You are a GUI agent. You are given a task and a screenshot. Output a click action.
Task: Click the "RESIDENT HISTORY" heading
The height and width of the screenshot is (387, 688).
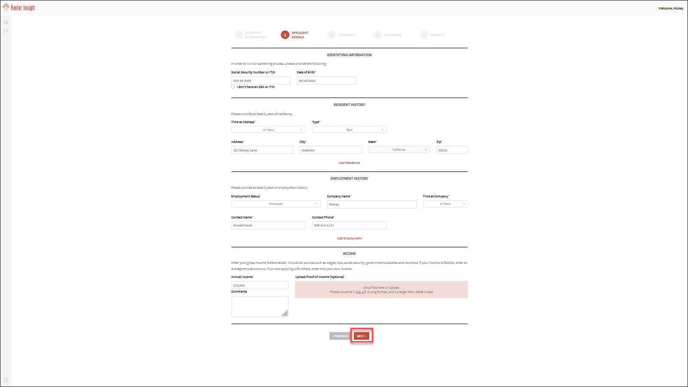coord(349,105)
